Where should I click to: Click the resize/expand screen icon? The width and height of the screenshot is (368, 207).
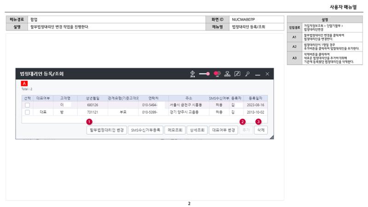(x=237, y=74)
